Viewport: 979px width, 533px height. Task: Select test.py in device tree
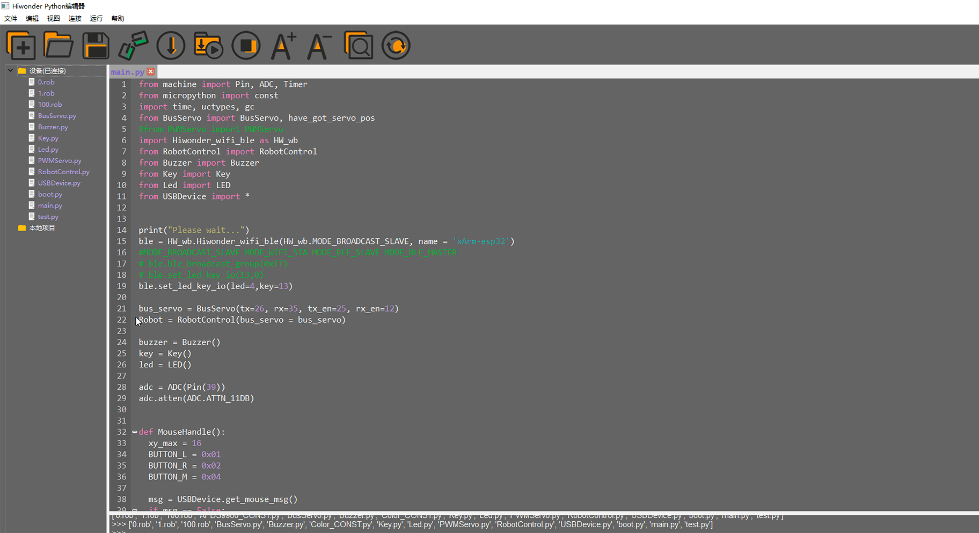[x=48, y=217]
